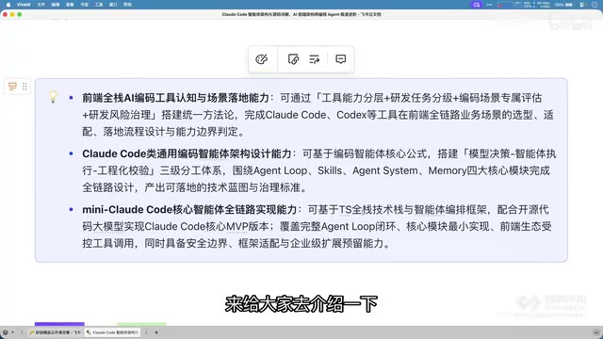Click the profile icon in bottom bar
The image size is (603, 339).
click(5, 332)
